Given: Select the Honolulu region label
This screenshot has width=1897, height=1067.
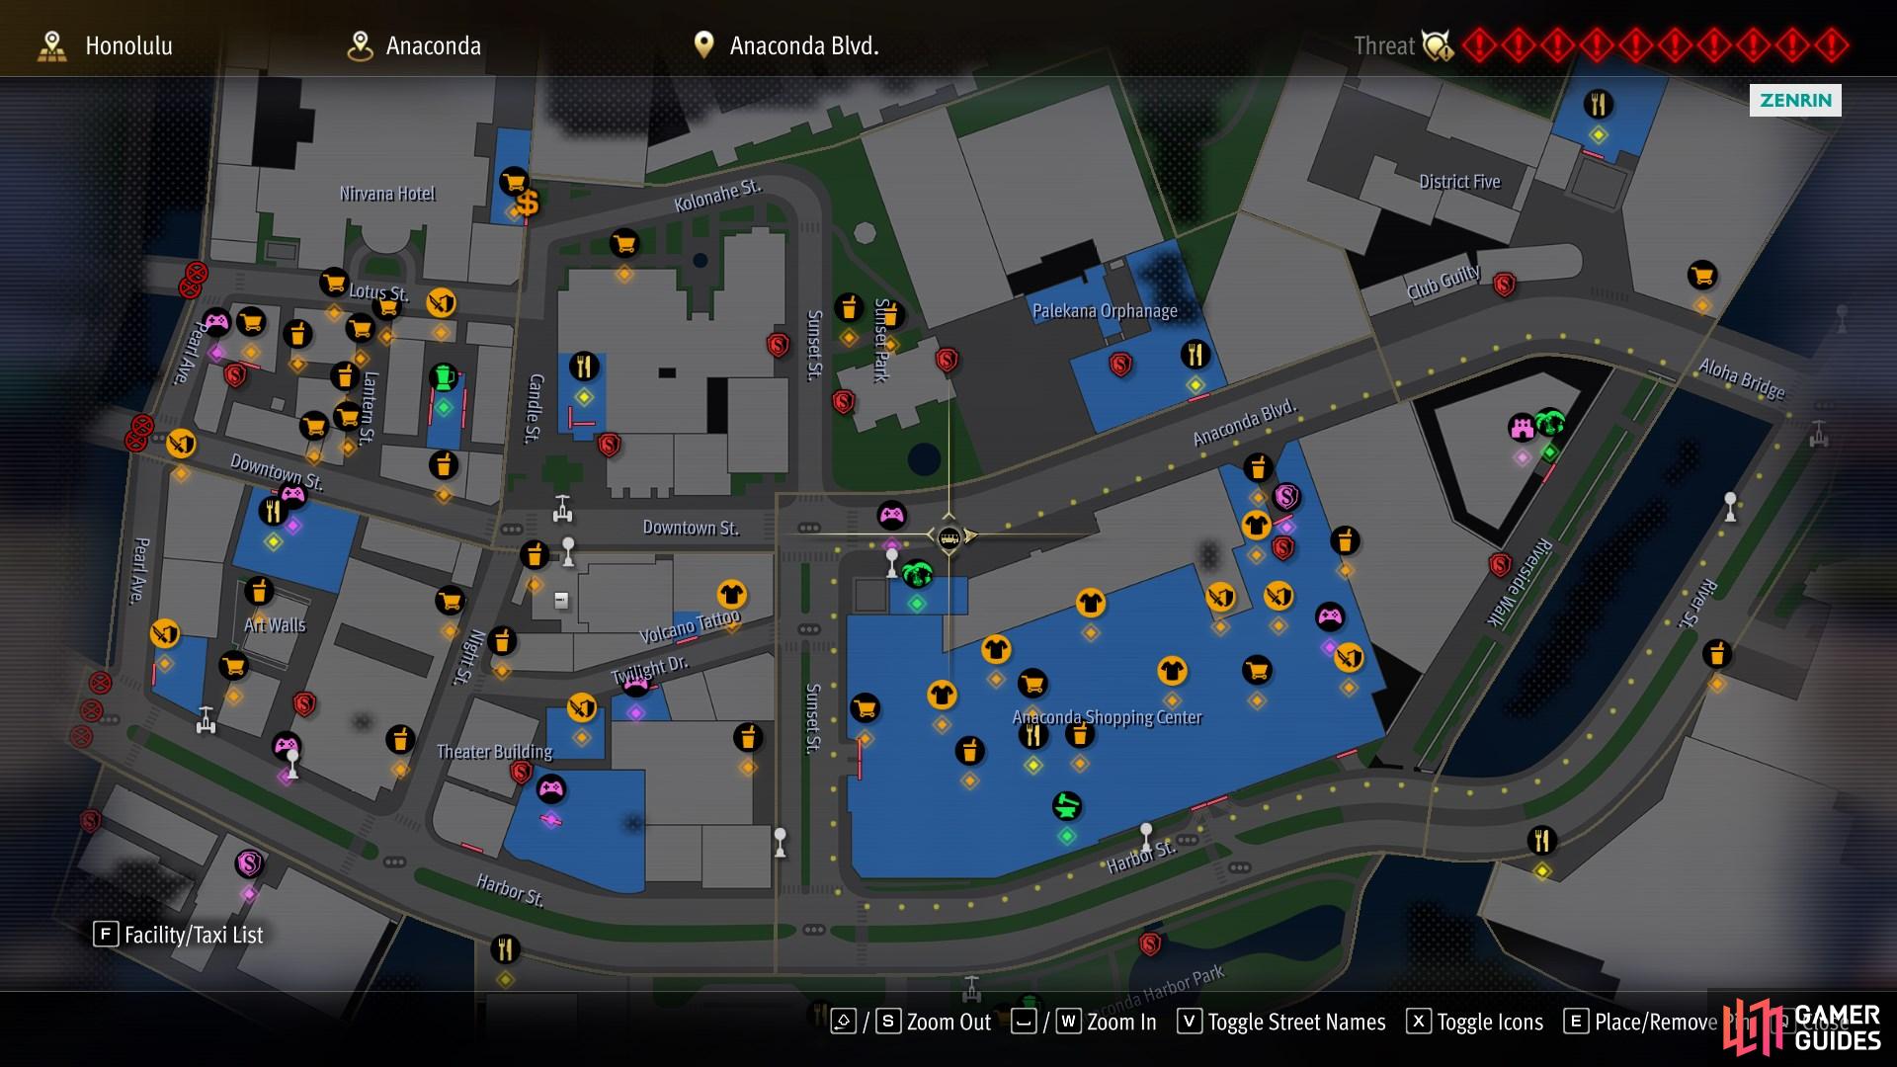Looking at the screenshot, I should point(105,45).
